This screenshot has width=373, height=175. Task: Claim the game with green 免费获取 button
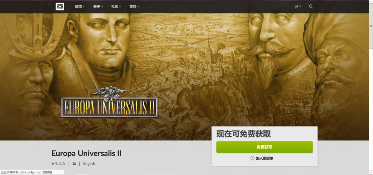(264, 147)
